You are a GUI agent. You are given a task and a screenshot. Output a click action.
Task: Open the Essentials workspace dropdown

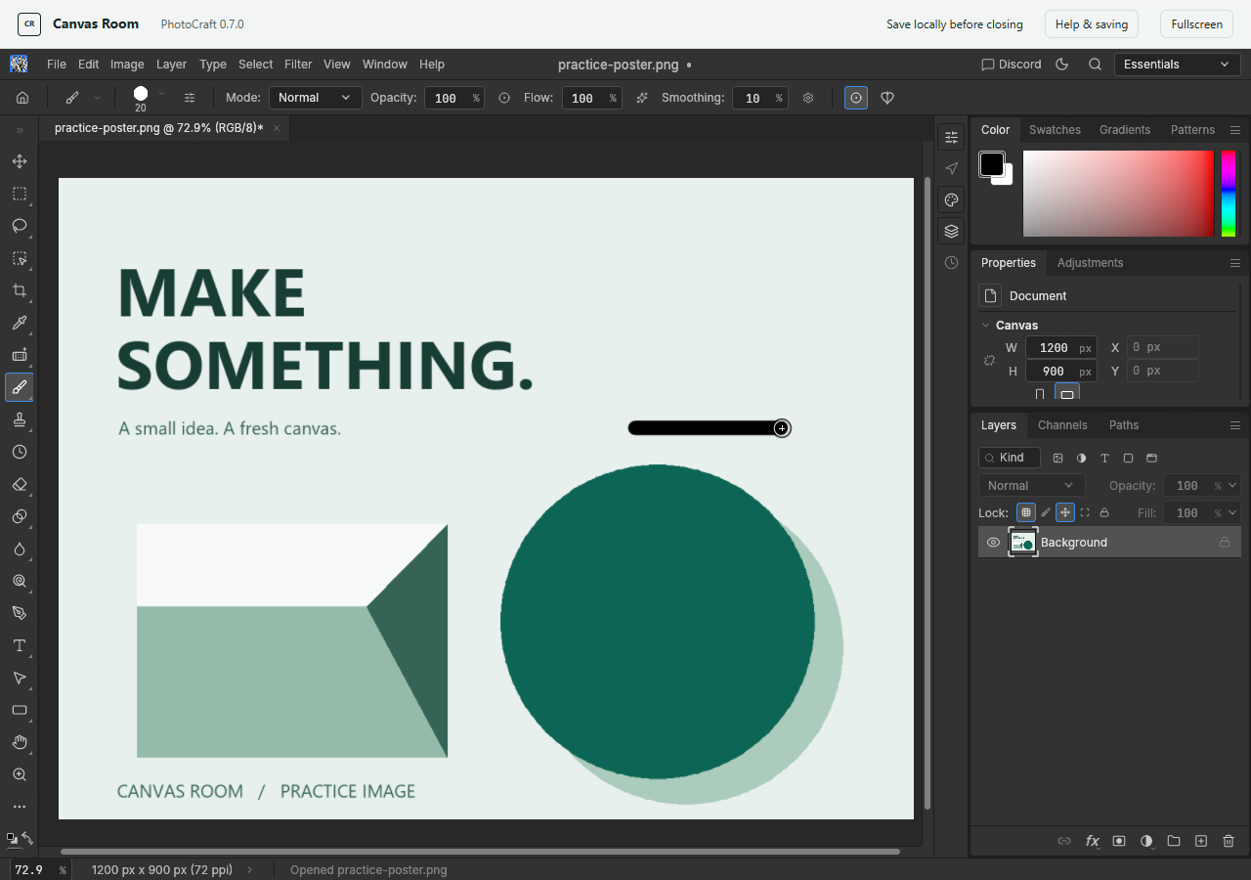tap(1177, 65)
